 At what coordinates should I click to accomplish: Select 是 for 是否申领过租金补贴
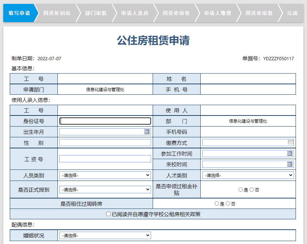click(x=241, y=190)
